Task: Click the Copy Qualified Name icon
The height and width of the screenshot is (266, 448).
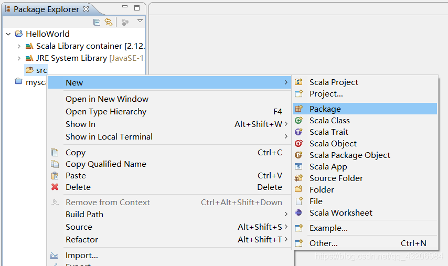Action: point(55,164)
